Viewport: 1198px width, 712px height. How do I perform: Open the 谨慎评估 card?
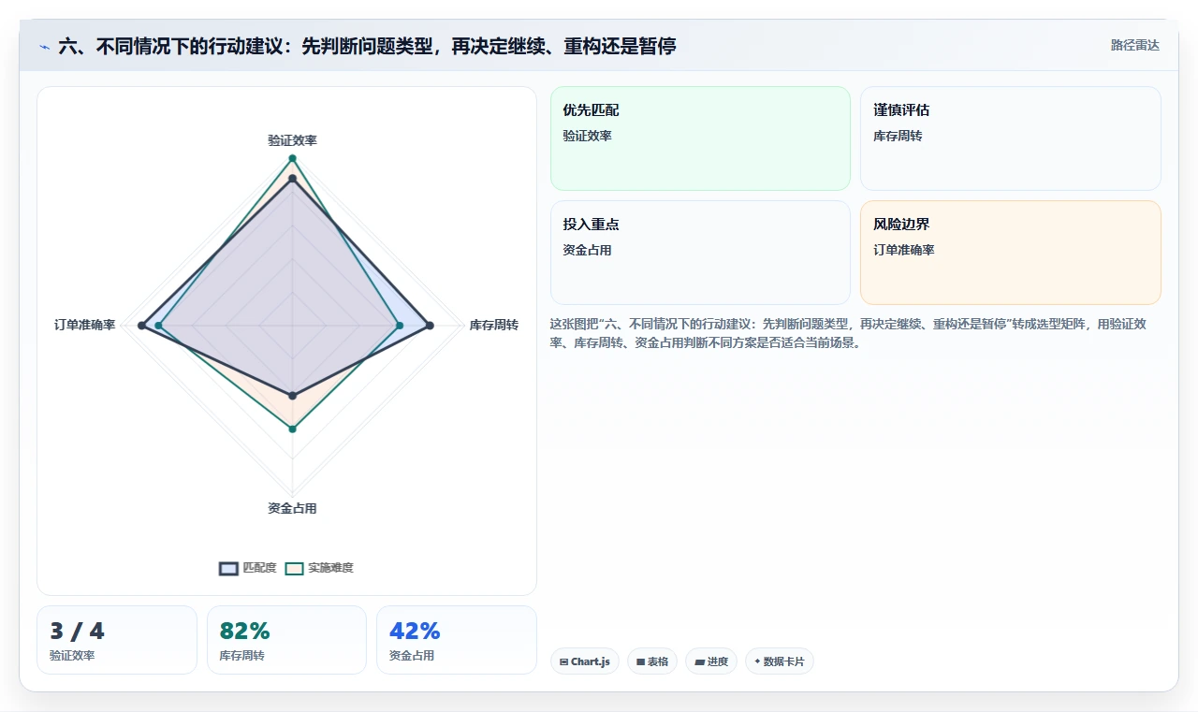1011,138
